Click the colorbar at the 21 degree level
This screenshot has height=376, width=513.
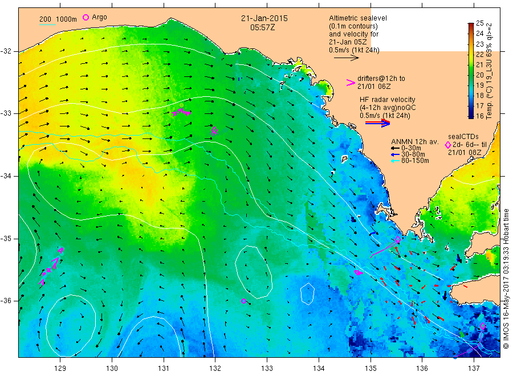(471, 65)
